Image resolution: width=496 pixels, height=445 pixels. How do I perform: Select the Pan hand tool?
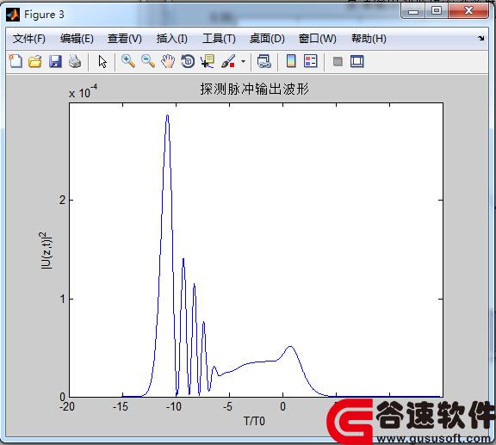point(168,61)
